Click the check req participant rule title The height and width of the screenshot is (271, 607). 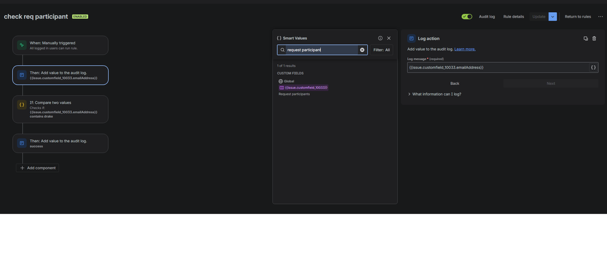36,16
